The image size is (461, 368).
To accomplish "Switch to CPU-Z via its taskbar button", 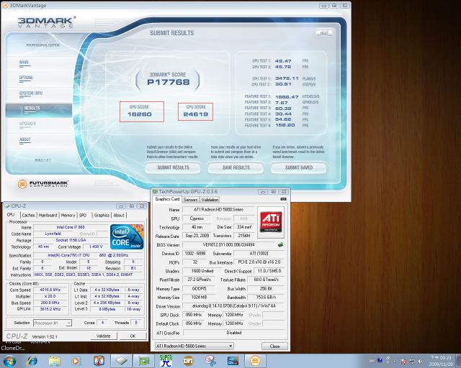I will click(121, 361).
